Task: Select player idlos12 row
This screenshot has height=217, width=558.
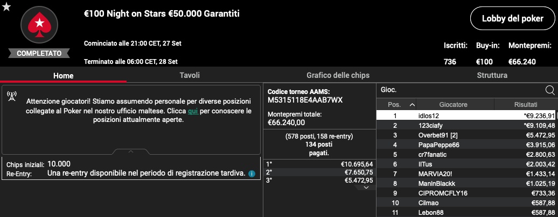Action: (467, 116)
